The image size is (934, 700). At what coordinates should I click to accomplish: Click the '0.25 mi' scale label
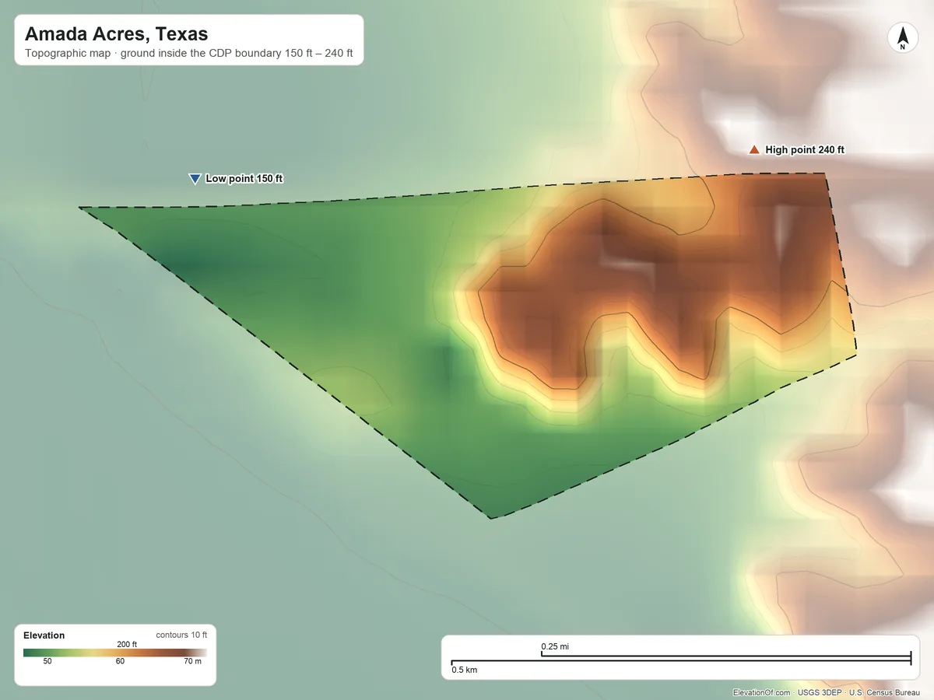[x=555, y=646]
